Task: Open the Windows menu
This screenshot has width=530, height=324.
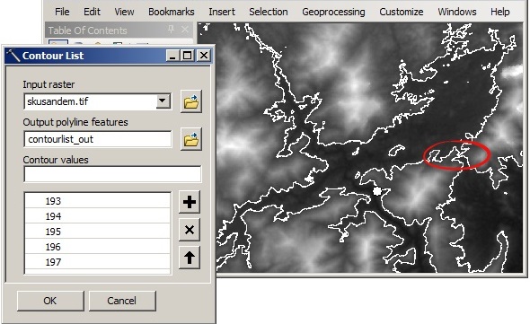Action: (x=457, y=12)
